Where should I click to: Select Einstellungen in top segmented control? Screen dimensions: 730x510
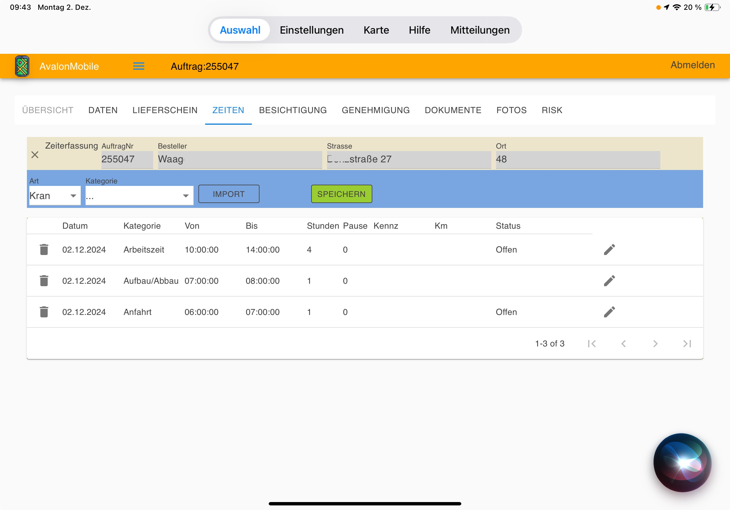click(311, 30)
